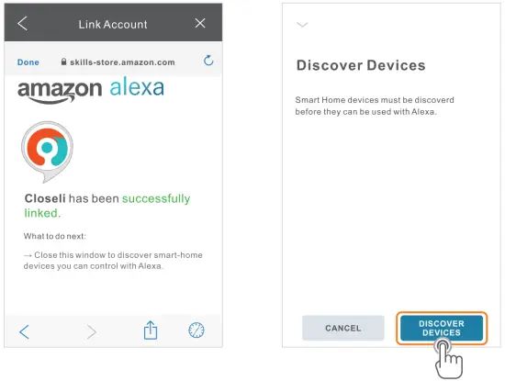The width and height of the screenshot is (505, 381).
Task: Open in Safari compass icon
Action: 196,331
